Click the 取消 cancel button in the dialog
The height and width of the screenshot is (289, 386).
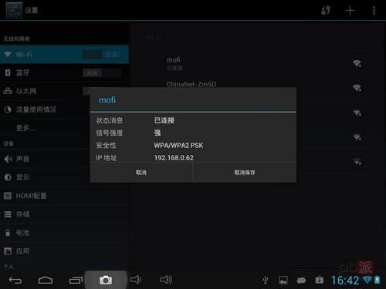click(x=141, y=173)
